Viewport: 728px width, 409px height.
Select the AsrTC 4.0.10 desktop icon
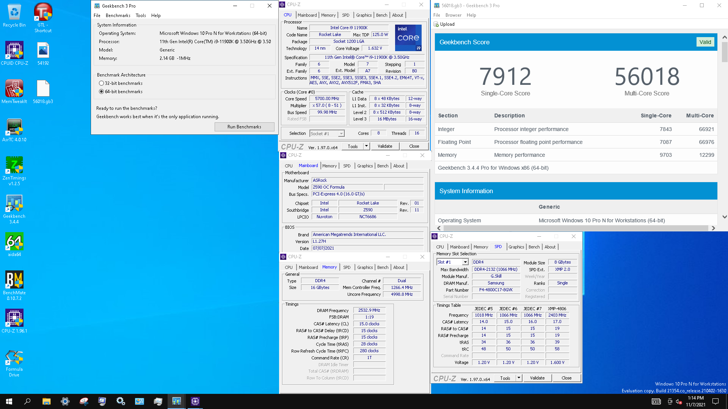[x=14, y=130]
